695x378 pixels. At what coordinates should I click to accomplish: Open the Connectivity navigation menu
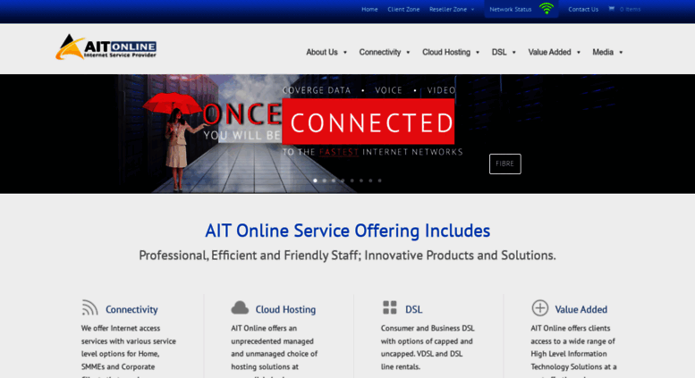click(x=380, y=52)
